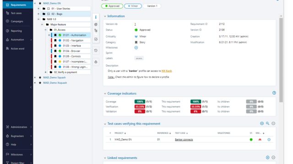This screenshot has height=164, width=293.
Task: Select the 02 - Bugs folder
Action: (x=65, y=14)
